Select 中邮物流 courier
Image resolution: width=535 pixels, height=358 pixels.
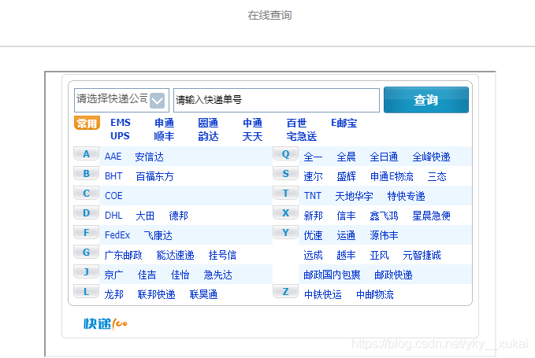click(x=374, y=294)
